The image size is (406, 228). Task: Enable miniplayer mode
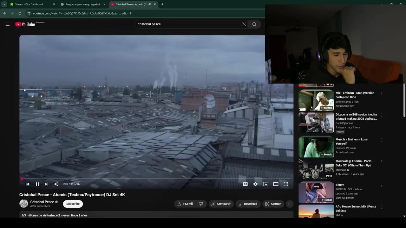[265, 184]
